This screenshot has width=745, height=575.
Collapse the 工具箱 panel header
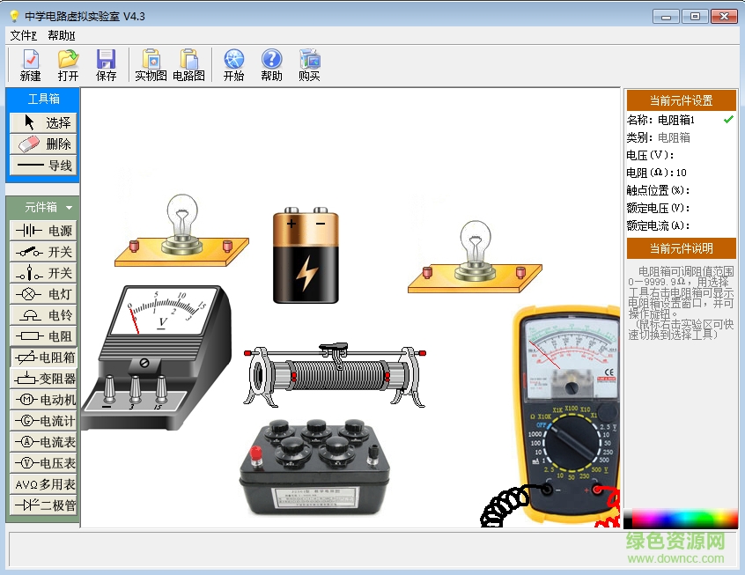point(43,99)
